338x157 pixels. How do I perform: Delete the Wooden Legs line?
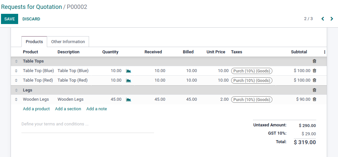pyautogui.click(x=315, y=99)
